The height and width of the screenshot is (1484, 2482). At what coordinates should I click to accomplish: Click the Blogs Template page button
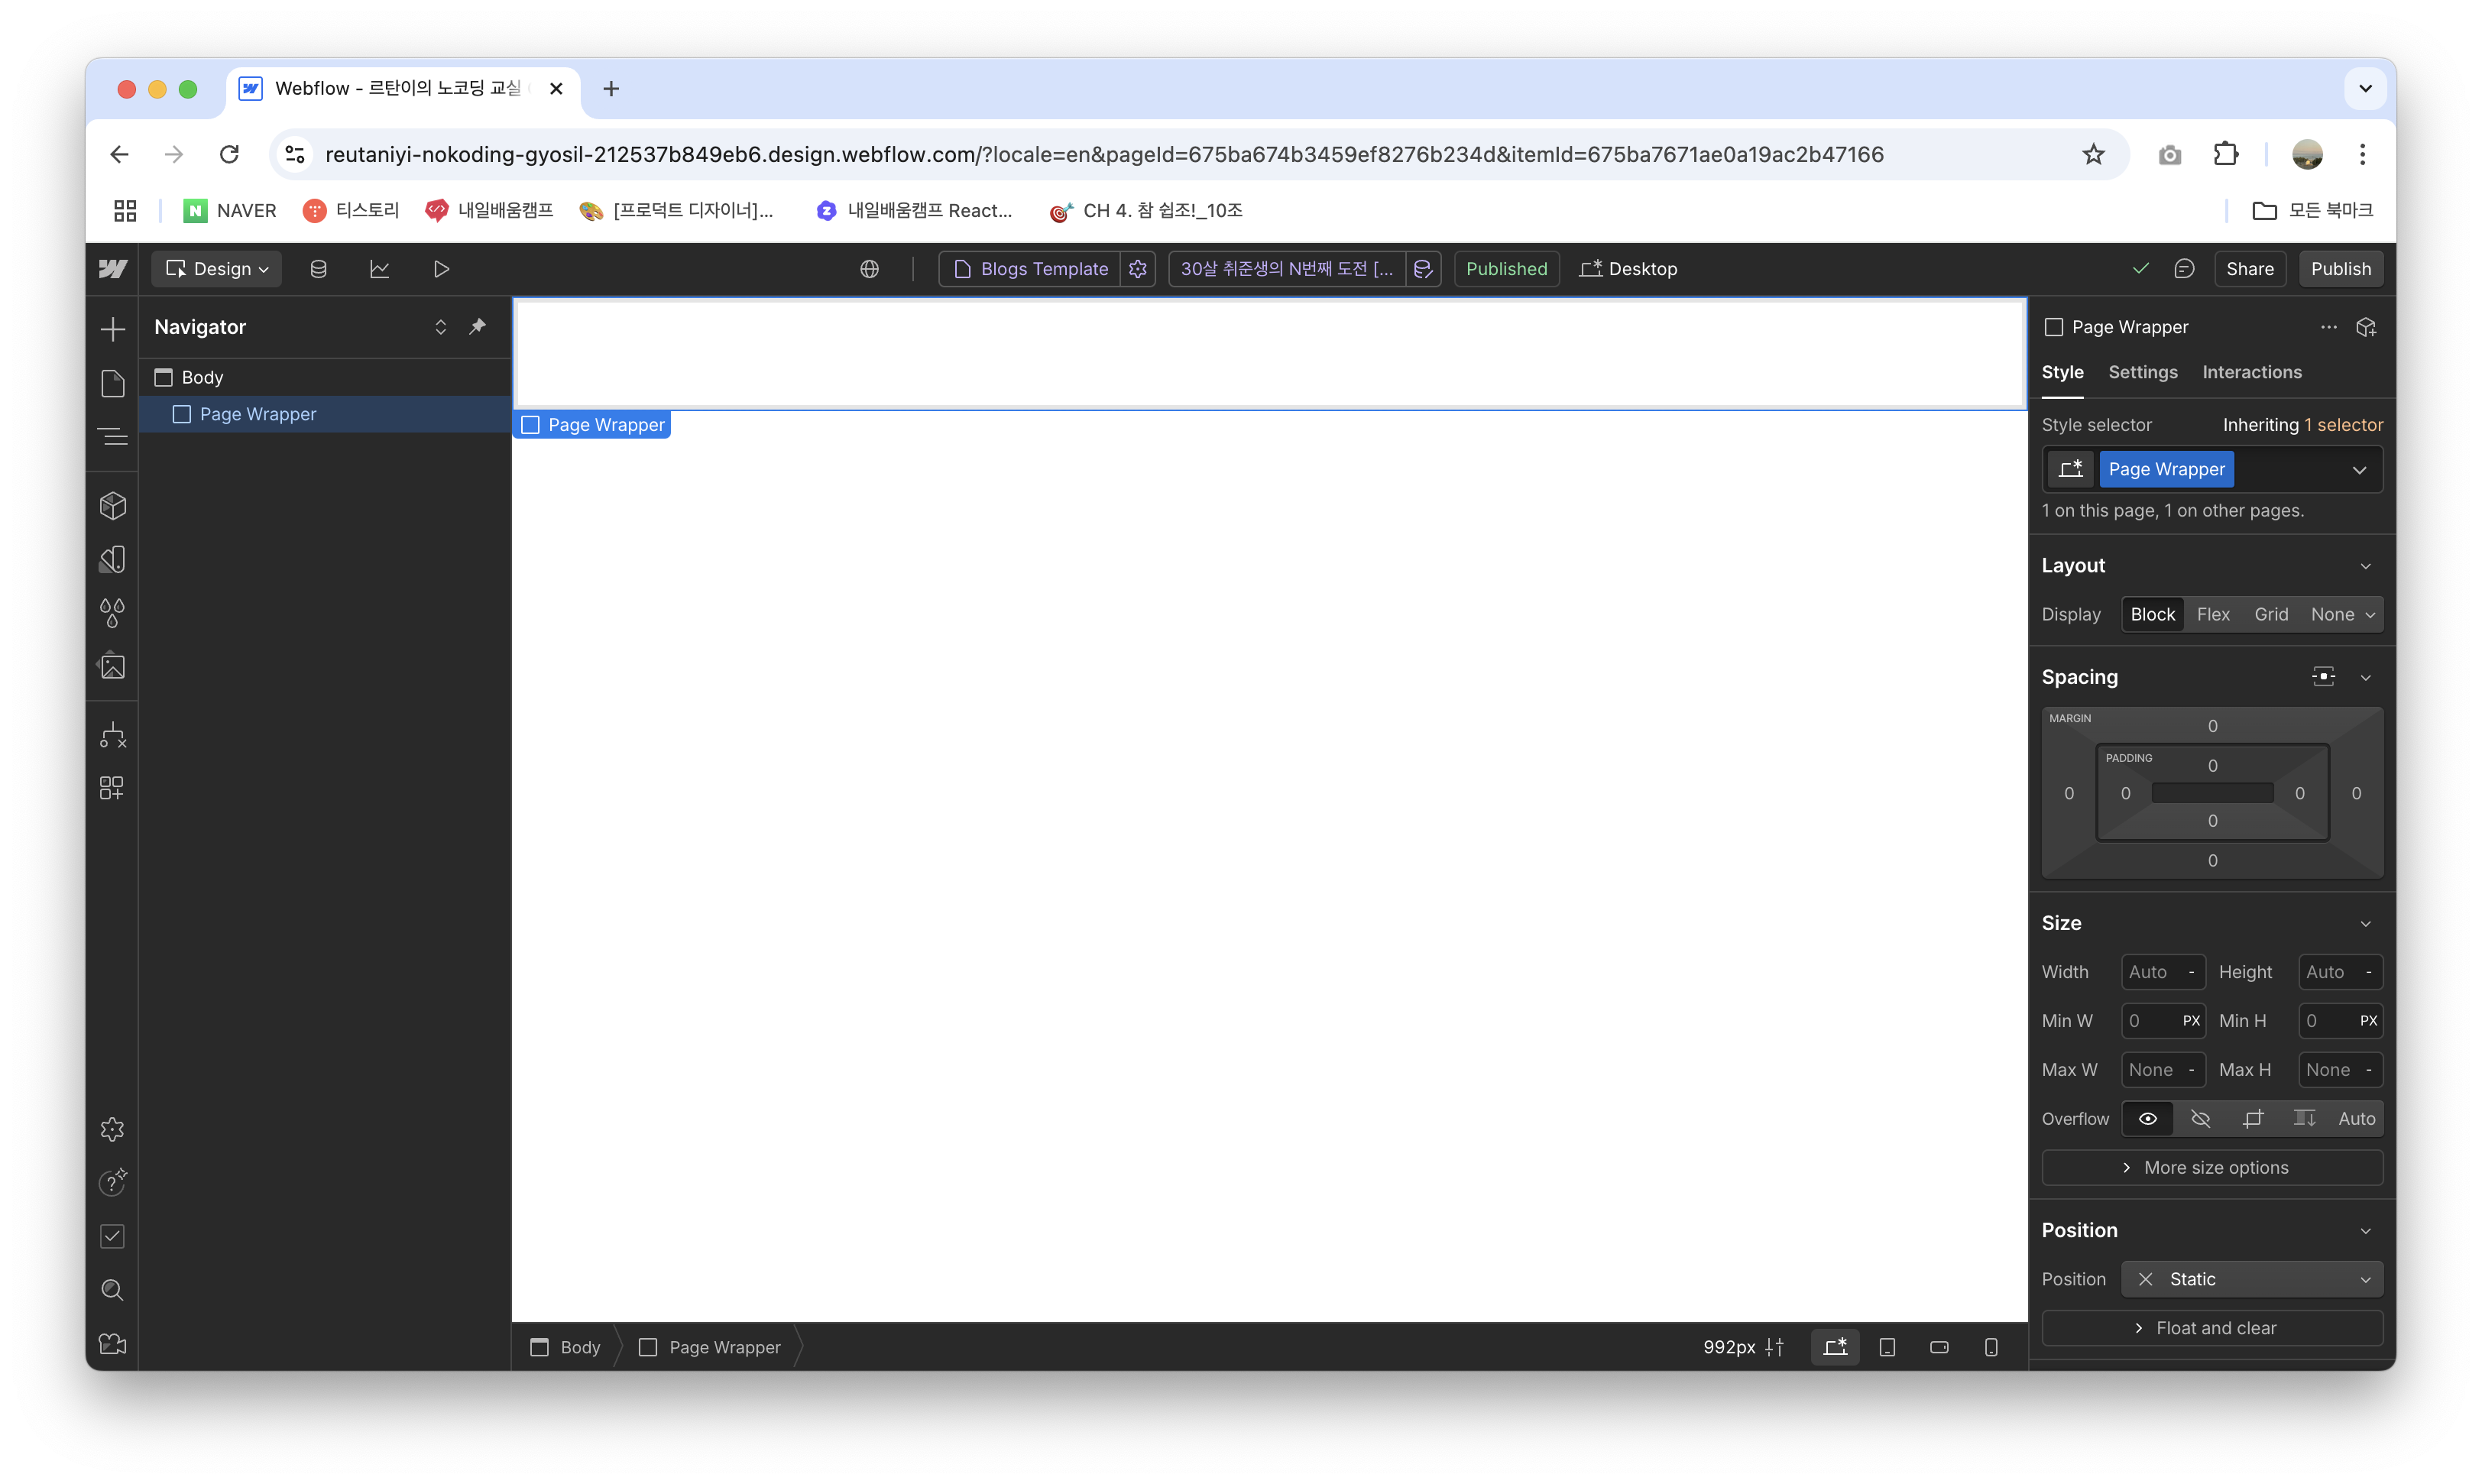(x=1030, y=269)
